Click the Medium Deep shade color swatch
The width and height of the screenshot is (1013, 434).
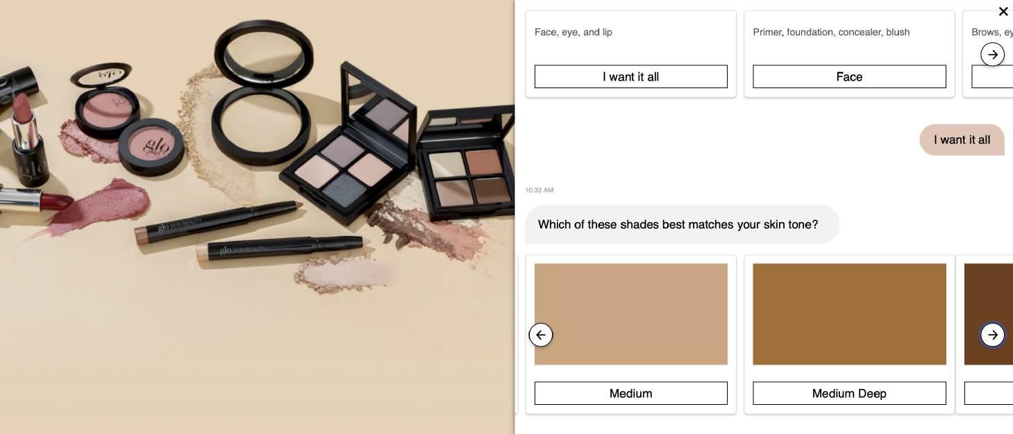coord(849,314)
